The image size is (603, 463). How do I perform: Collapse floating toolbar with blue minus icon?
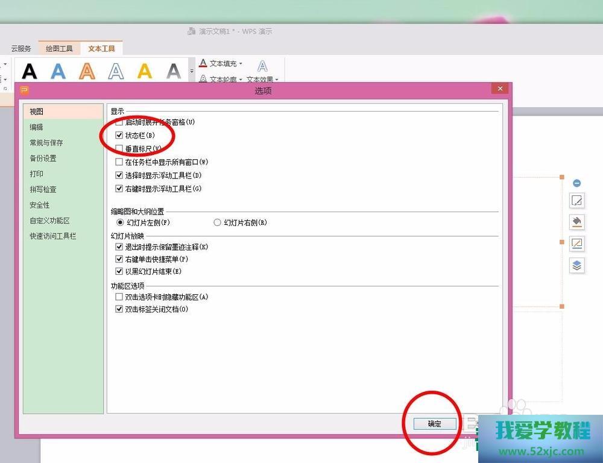tap(576, 183)
